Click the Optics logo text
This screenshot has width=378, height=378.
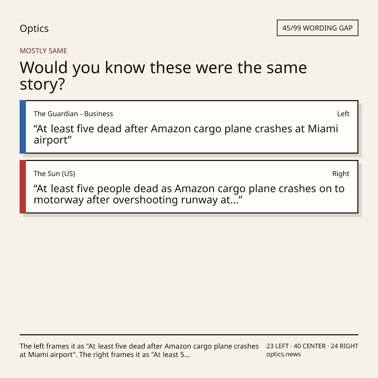pos(34,29)
